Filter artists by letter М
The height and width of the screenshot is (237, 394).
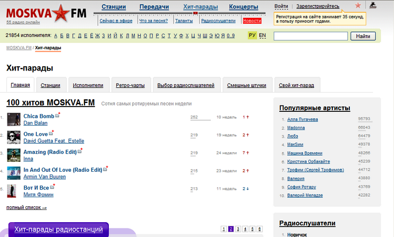pos(133,36)
